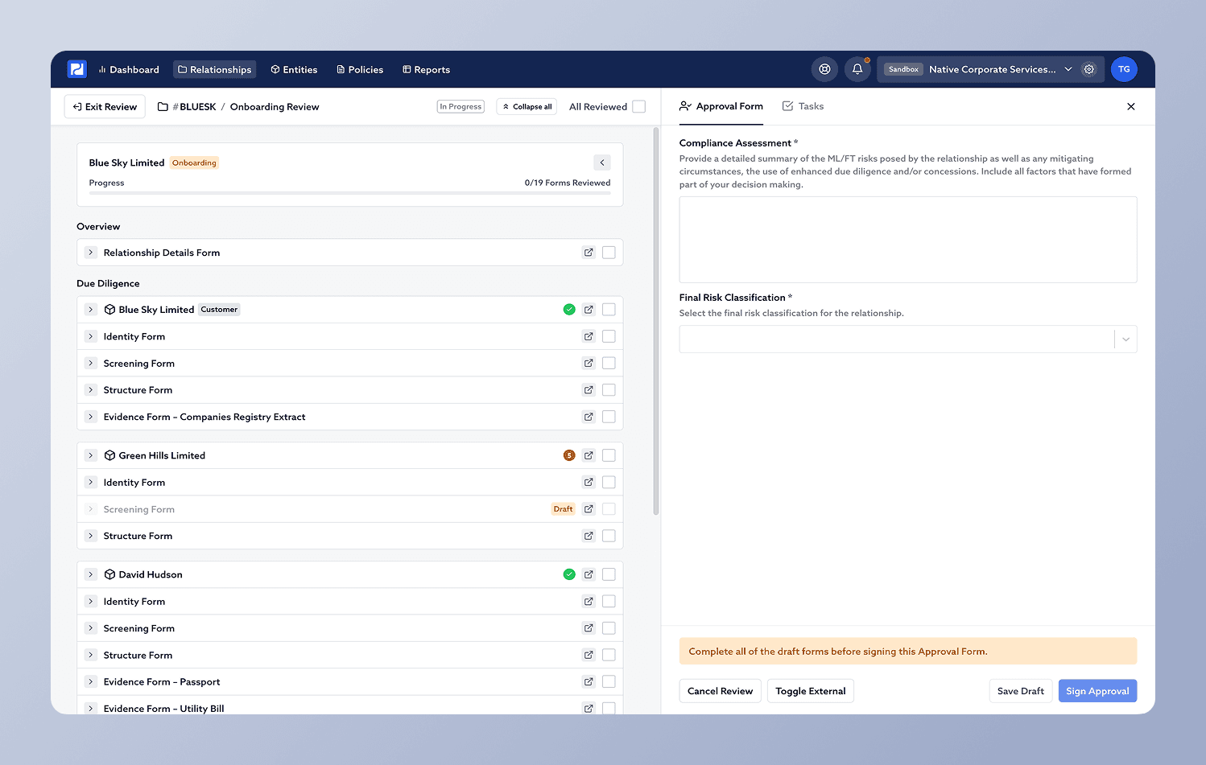
Task: Open the TG user avatar menu
Action: pos(1124,69)
